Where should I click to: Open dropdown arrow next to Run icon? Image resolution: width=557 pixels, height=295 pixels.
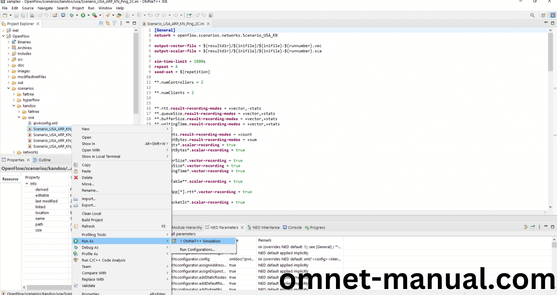(88, 15)
